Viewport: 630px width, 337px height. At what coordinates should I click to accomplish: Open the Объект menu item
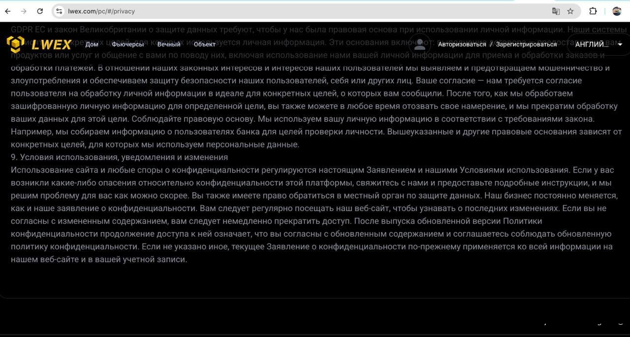[205, 44]
